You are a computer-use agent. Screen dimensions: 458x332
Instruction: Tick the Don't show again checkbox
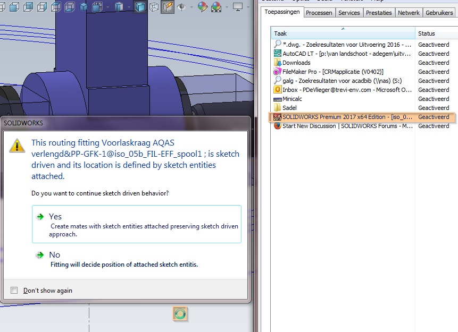click(x=14, y=290)
